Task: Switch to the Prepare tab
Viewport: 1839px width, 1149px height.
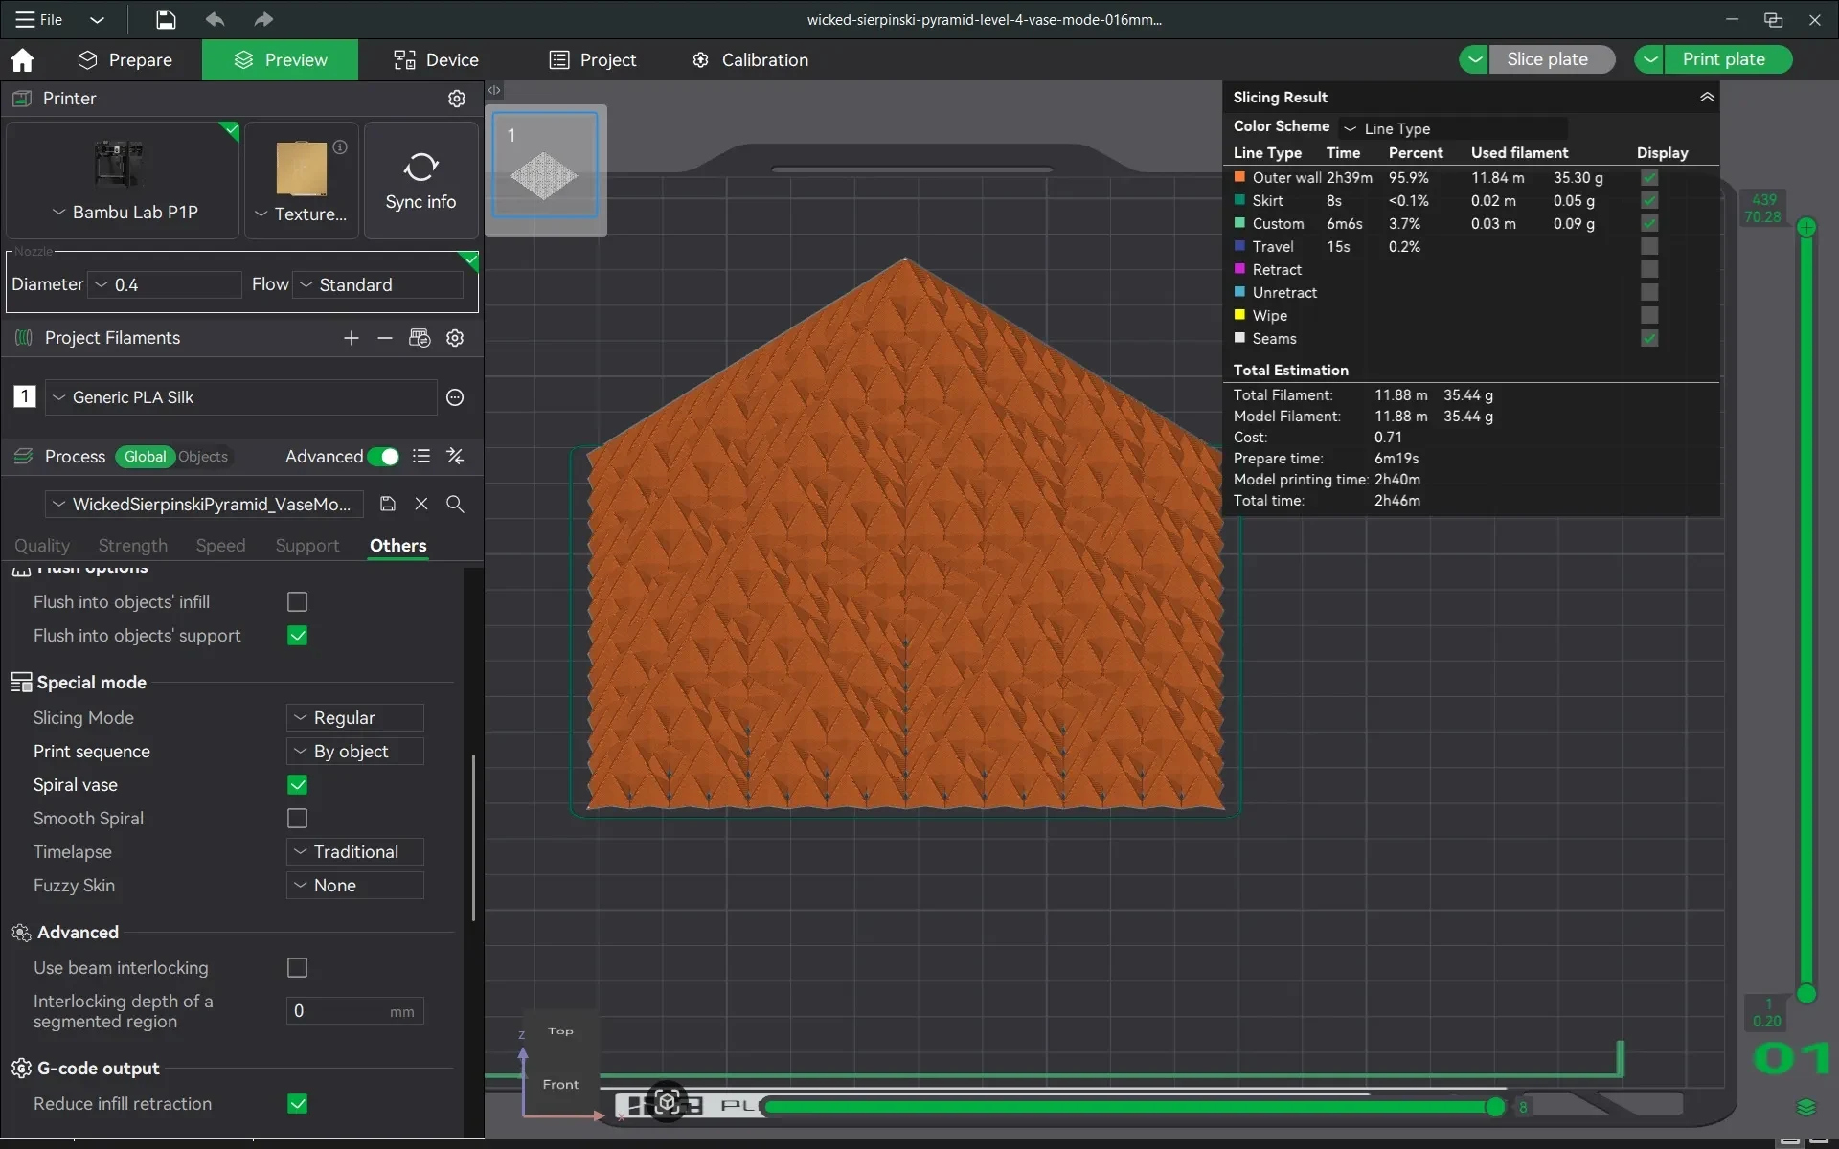Action: click(125, 60)
